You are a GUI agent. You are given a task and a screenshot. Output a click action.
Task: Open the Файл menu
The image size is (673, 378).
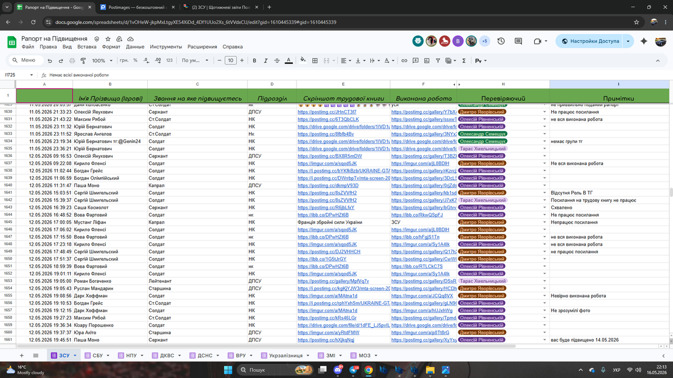point(28,47)
